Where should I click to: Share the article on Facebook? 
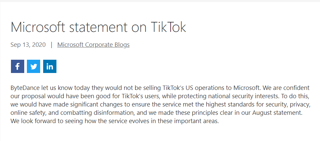pyautogui.click(x=17, y=66)
